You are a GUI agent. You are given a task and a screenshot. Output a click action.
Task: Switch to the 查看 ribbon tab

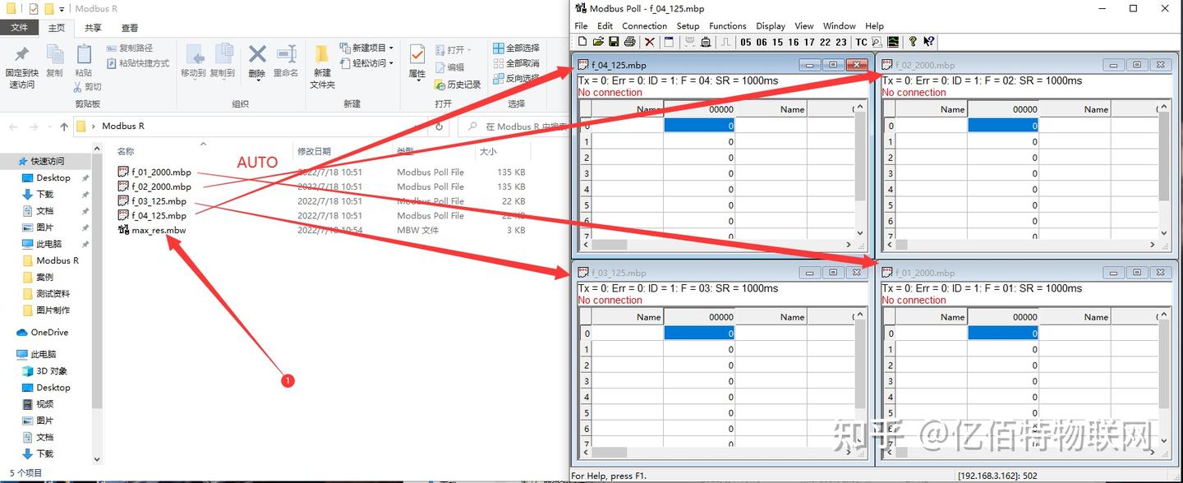coord(131,27)
